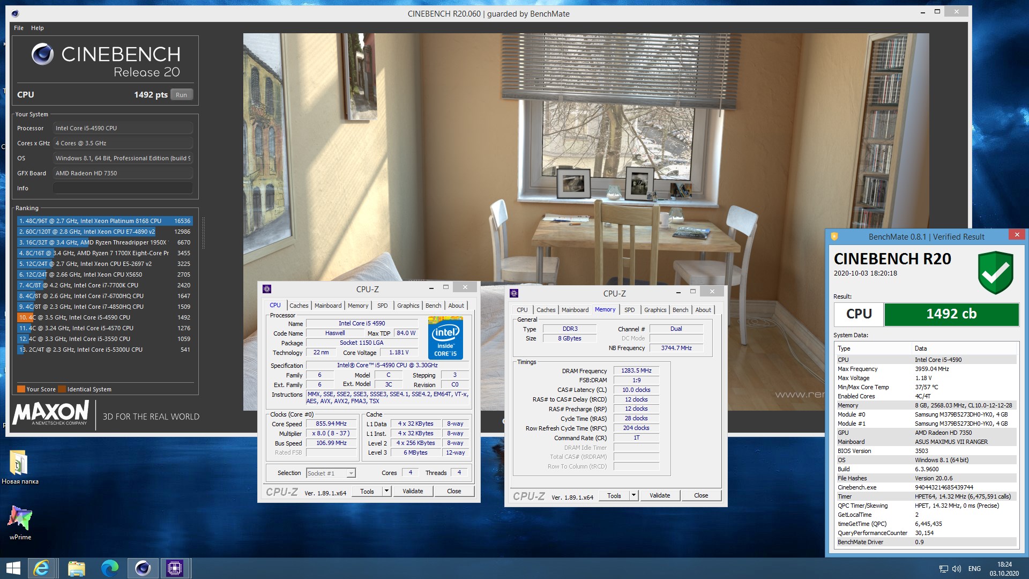Image resolution: width=1029 pixels, height=579 pixels.
Task: Click Tools button in left CPU-Z window
Action: (x=367, y=491)
